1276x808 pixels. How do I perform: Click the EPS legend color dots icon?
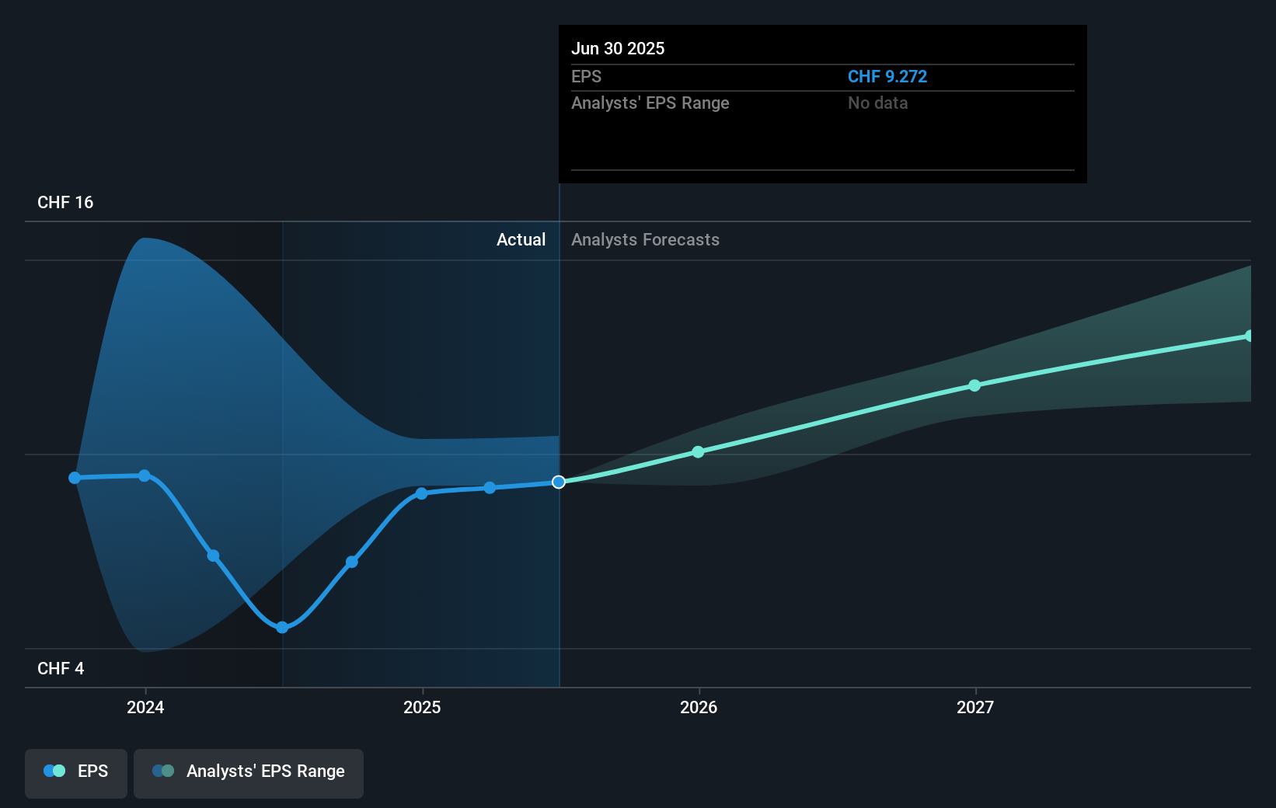click(x=54, y=771)
